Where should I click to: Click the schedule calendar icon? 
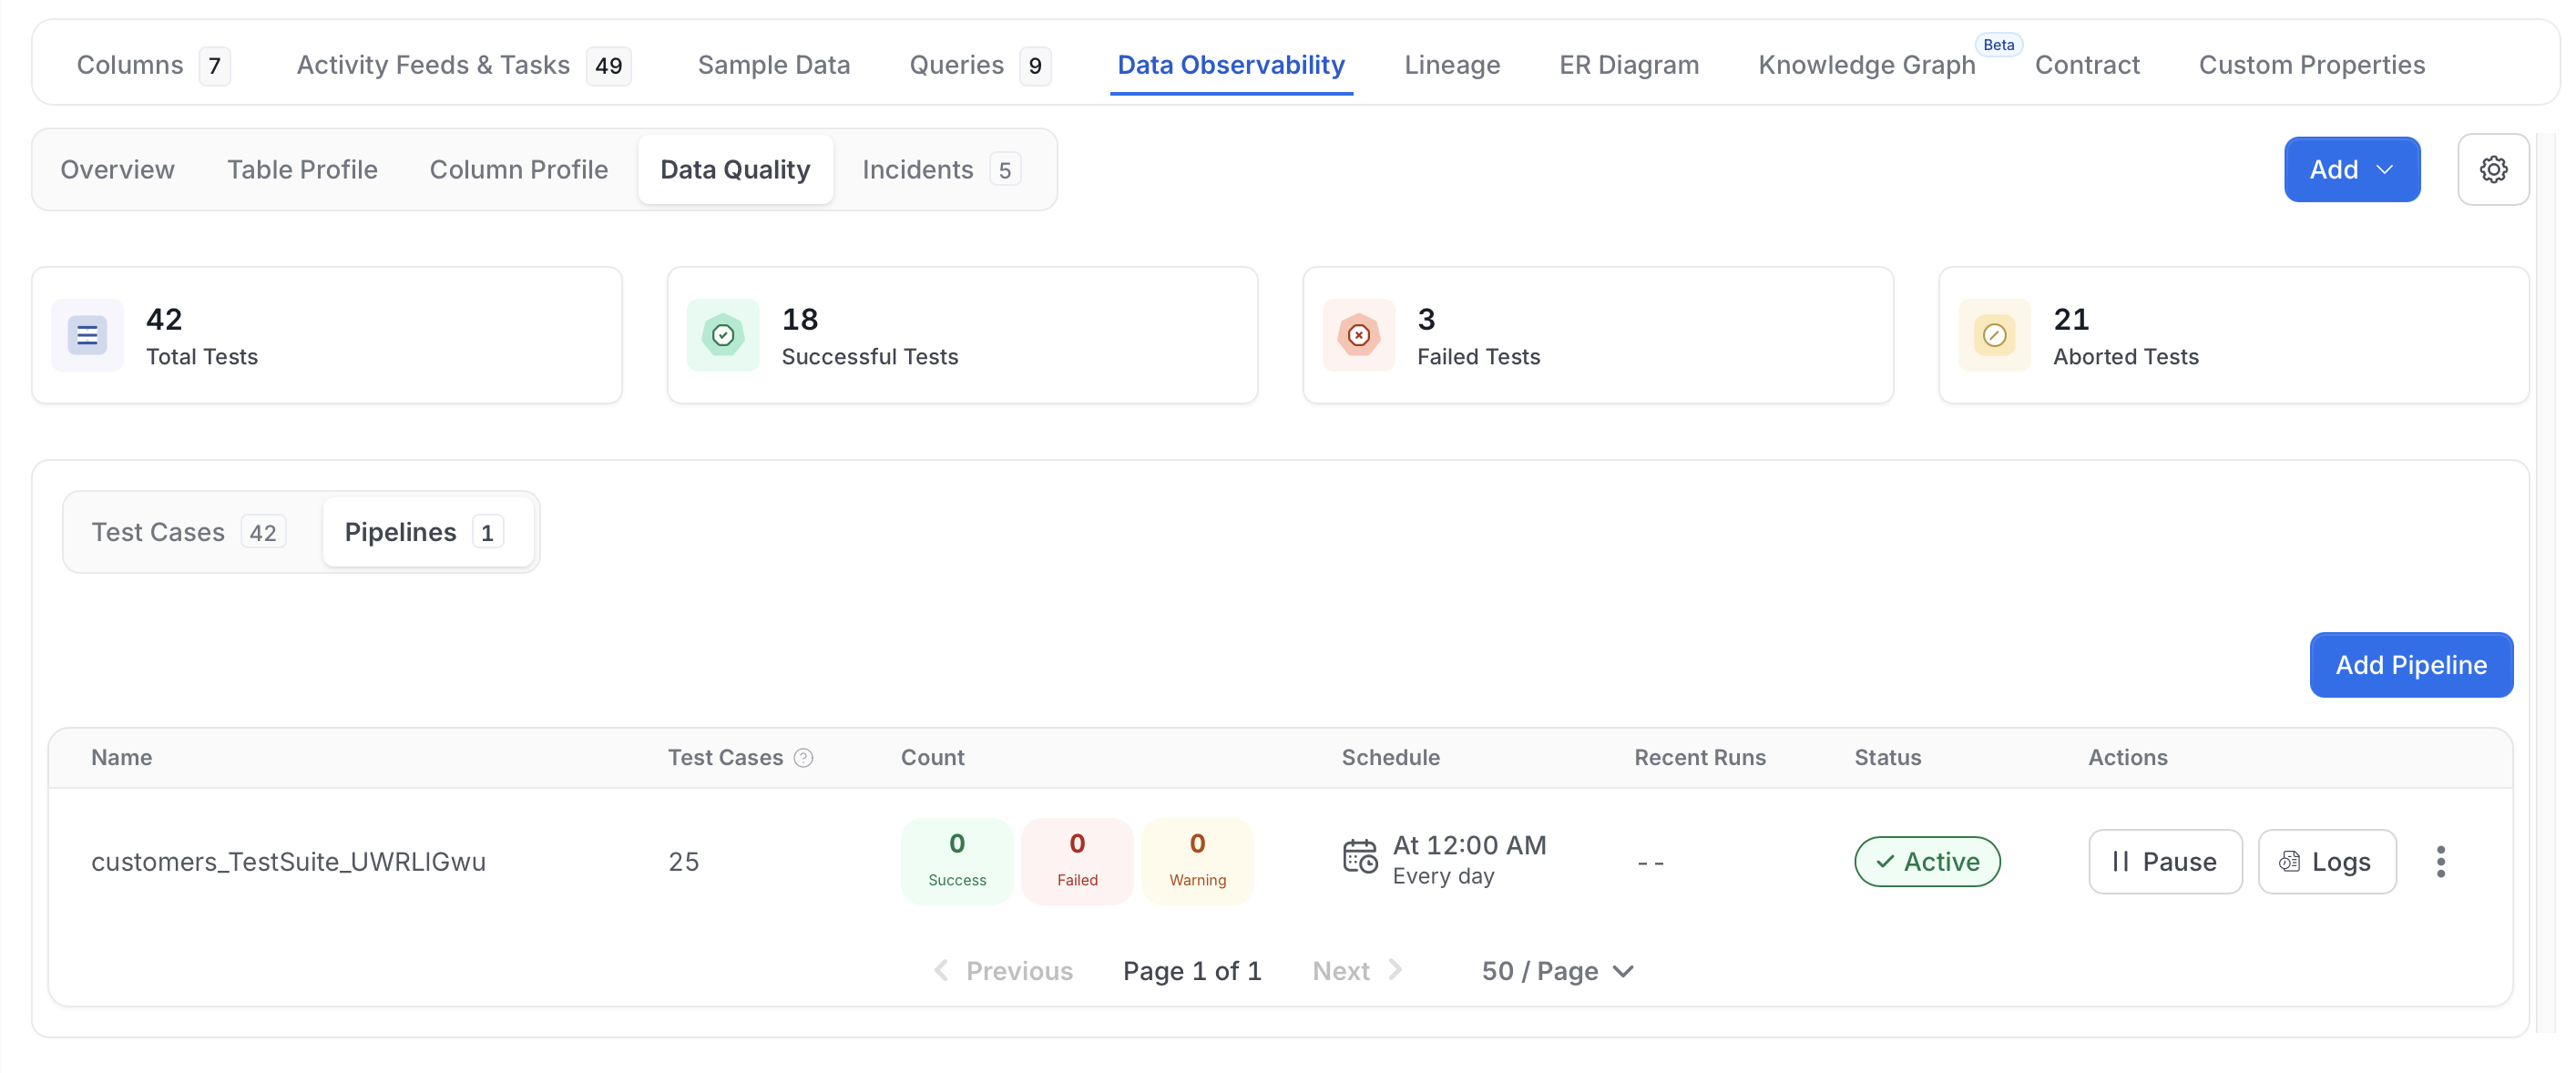click(x=1360, y=857)
